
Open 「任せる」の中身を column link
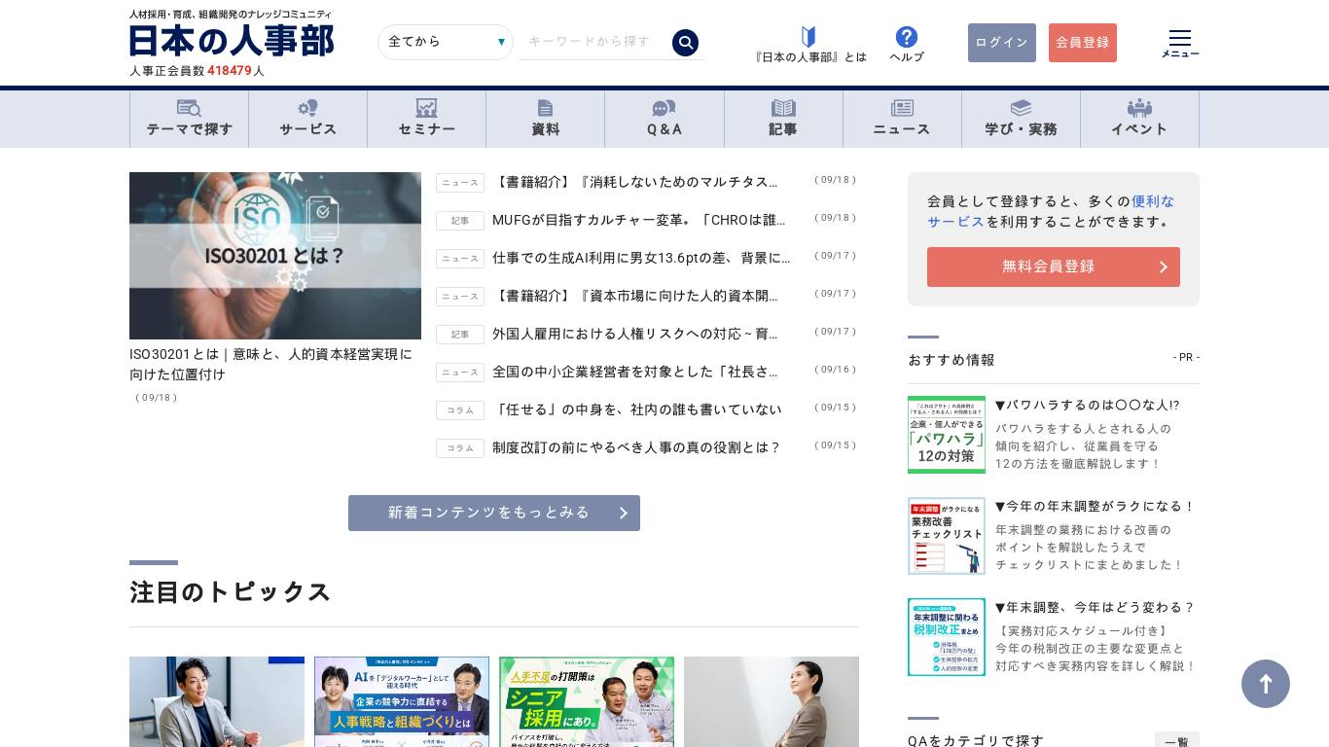(x=637, y=409)
